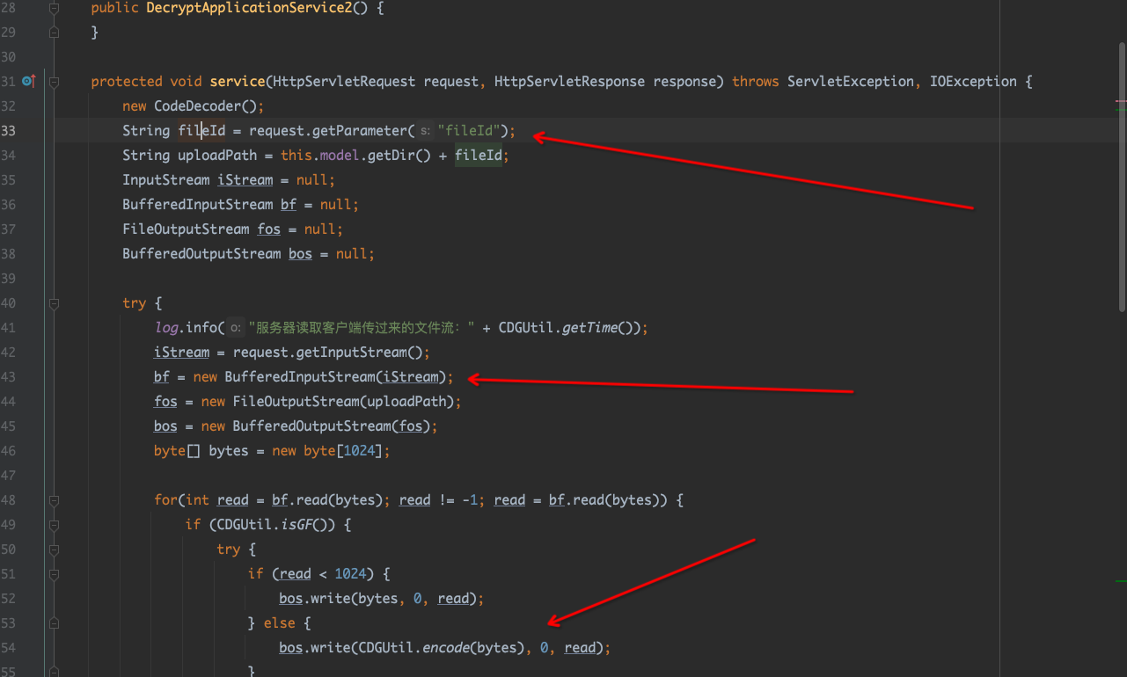The width and height of the screenshot is (1127, 677).
Task: Click the DecryptApplicationService2 constructor name
Action: 250,8
